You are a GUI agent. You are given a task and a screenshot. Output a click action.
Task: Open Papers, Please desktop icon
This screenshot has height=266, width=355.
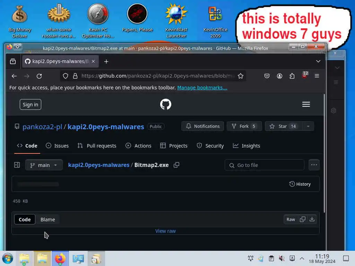137,18
